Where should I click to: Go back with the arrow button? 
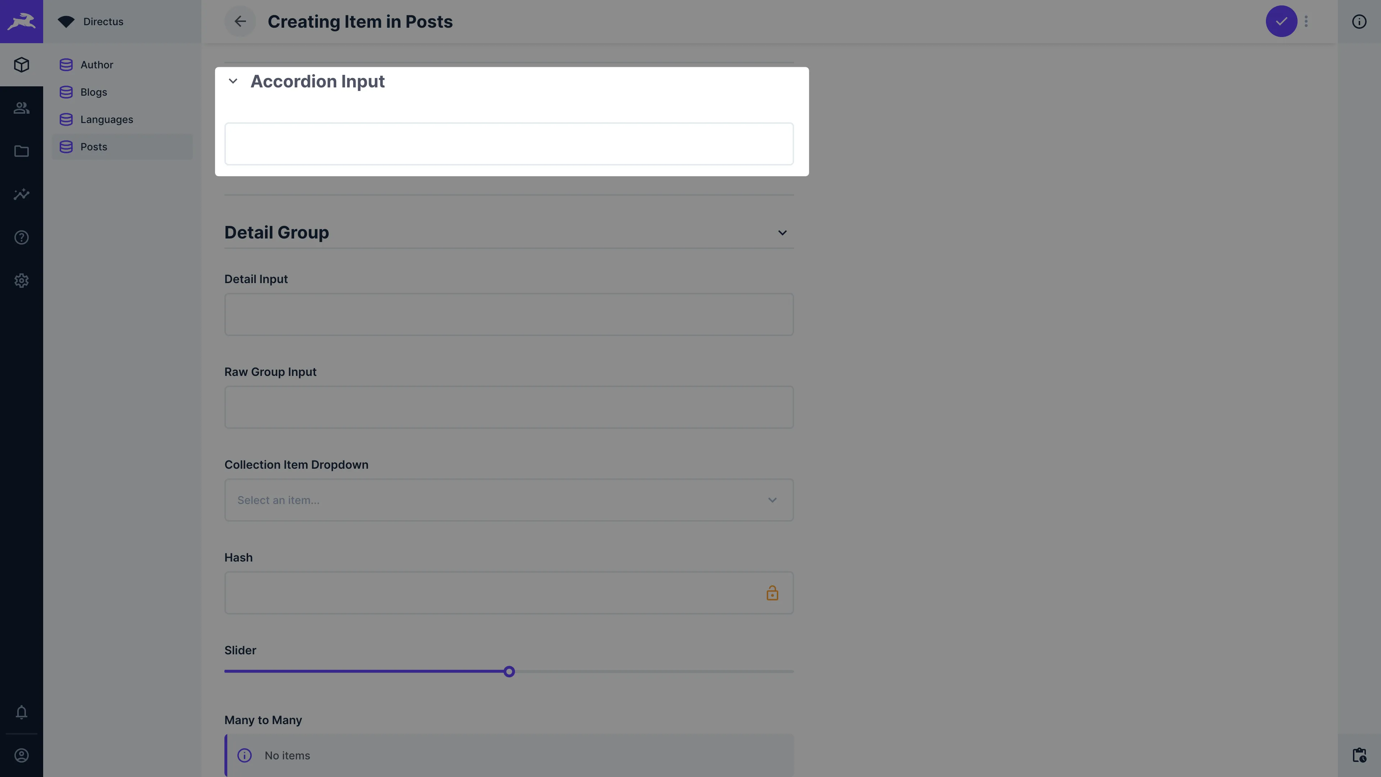[240, 22]
